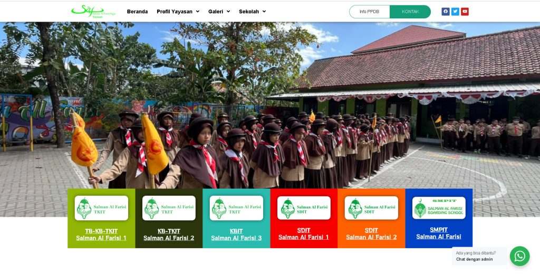Click the Yayasan logo in header
540x274 pixels.
pyautogui.click(x=89, y=11)
